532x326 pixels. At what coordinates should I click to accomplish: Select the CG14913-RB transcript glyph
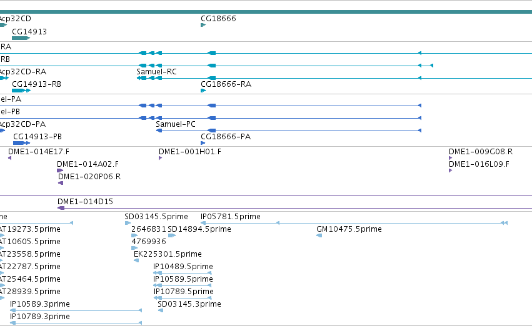(21, 91)
